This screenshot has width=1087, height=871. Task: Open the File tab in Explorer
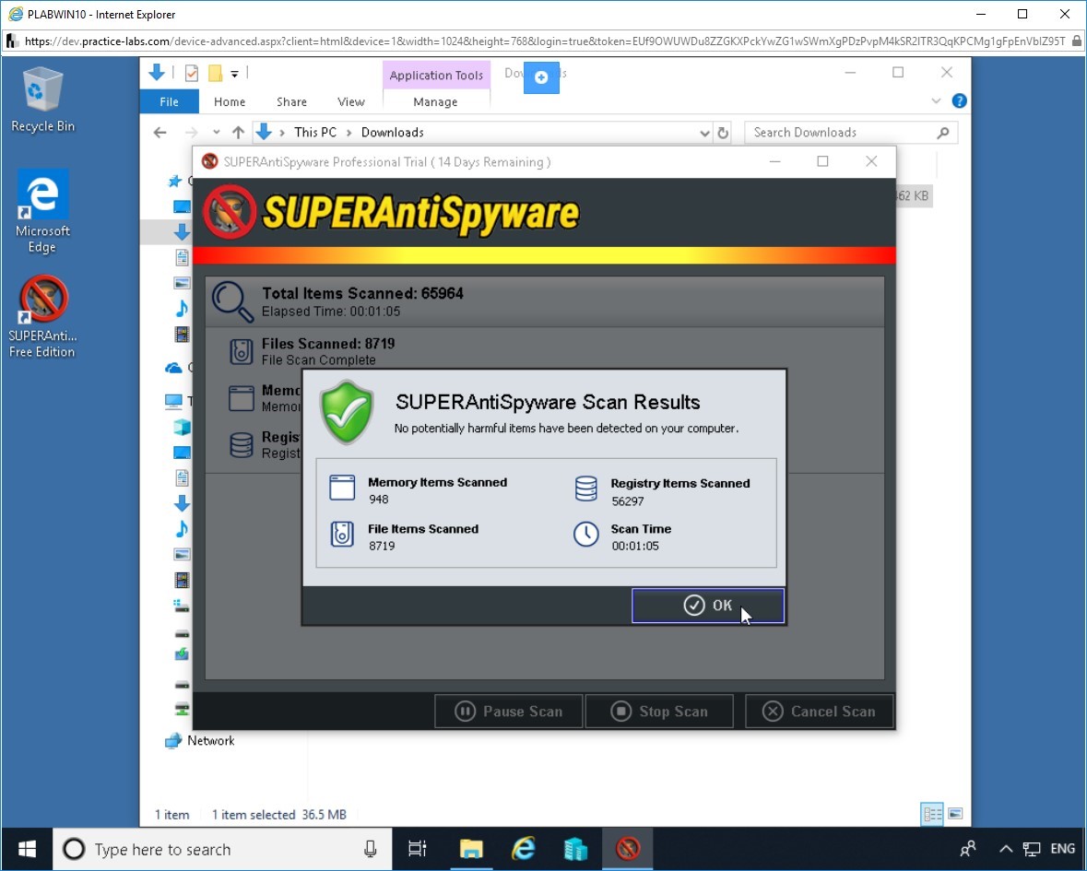point(169,102)
